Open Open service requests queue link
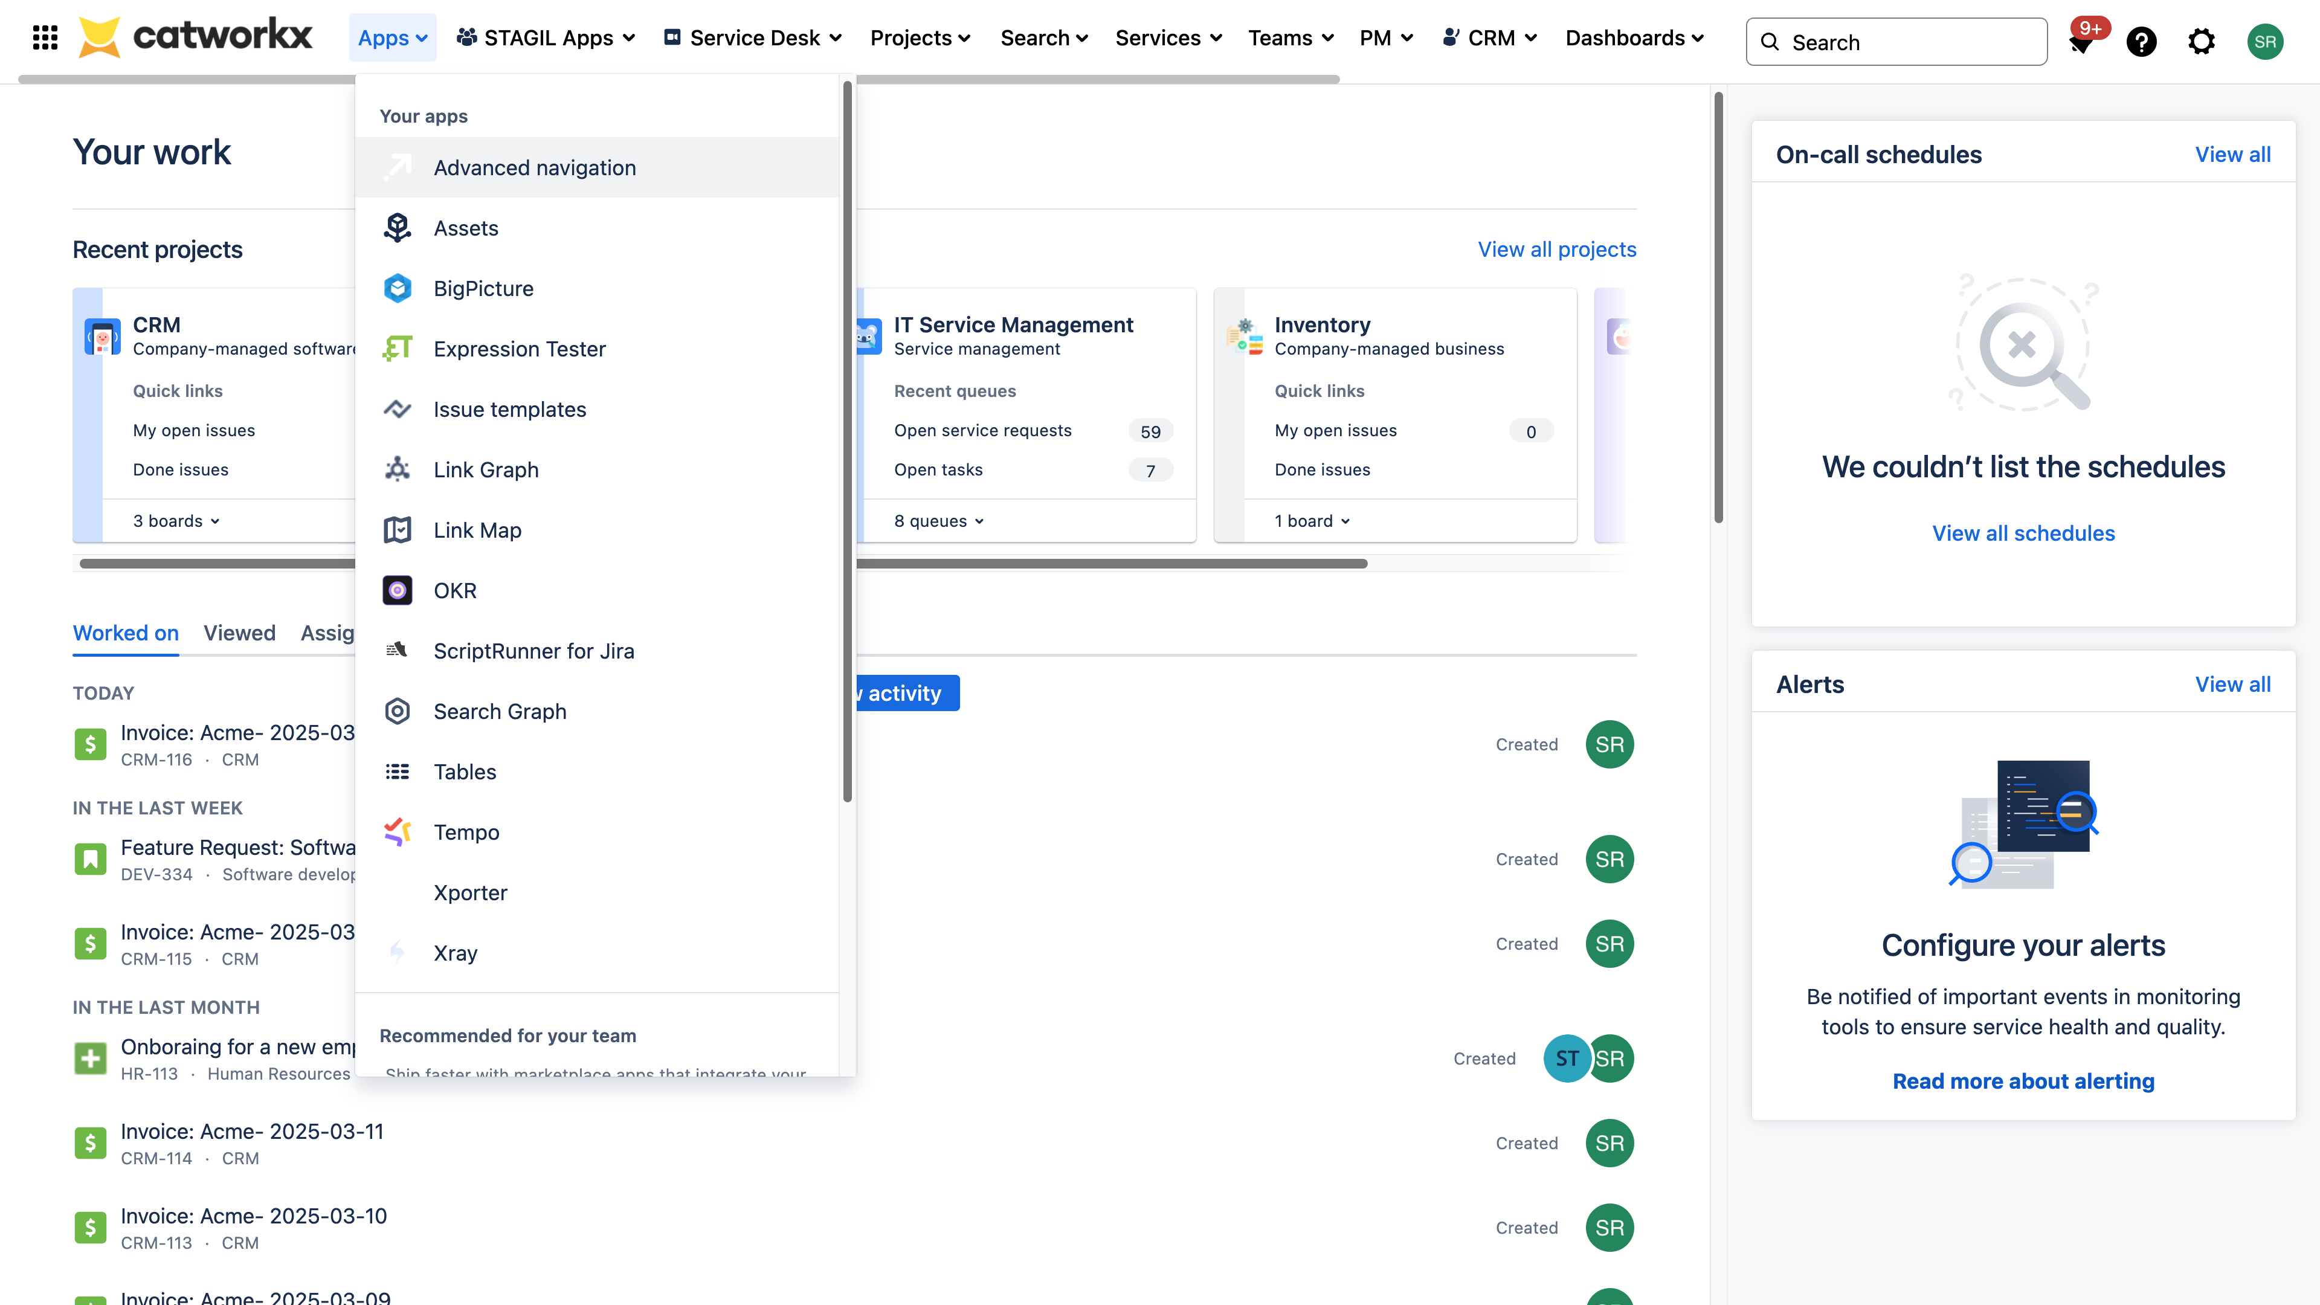Viewport: 2320px width, 1305px height. (x=982, y=431)
